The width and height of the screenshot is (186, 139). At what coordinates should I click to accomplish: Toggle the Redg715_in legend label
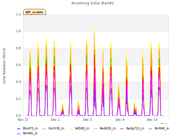click(x=135, y=128)
